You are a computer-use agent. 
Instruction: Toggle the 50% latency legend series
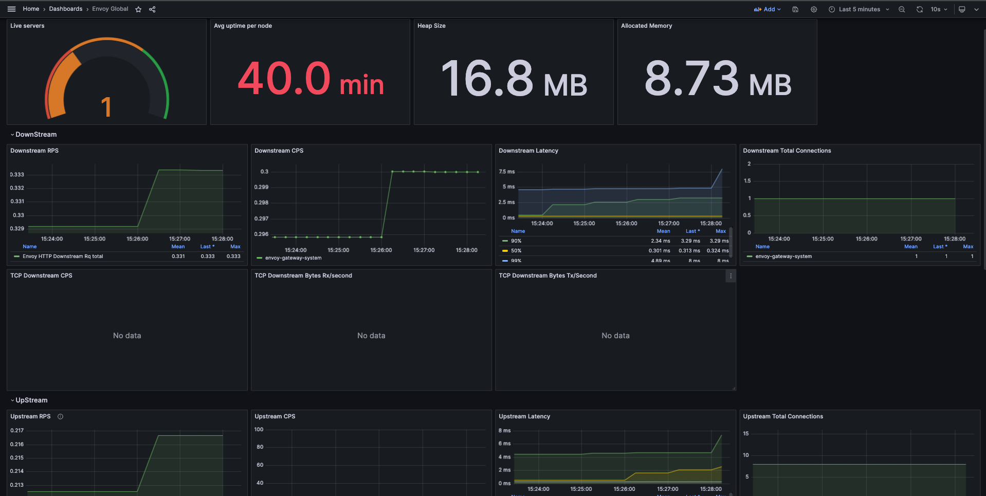516,251
